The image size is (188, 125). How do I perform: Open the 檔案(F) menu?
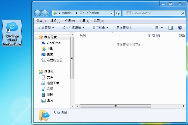click(41, 21)
